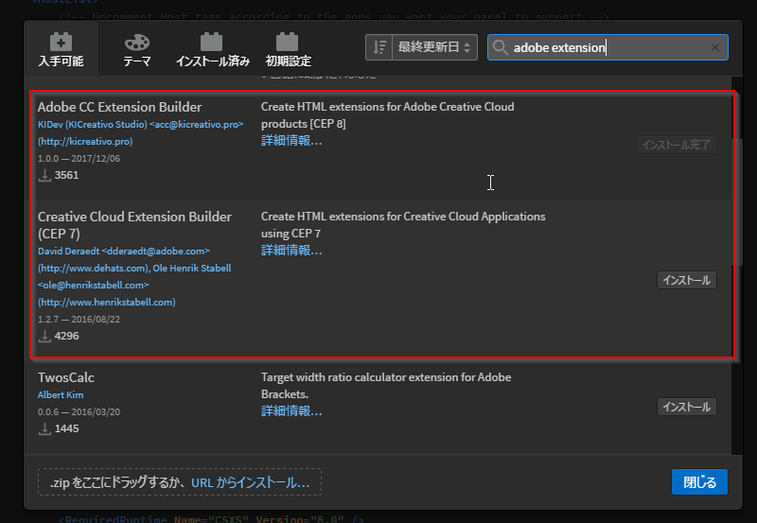Toggle the sort order direction icon
Image resolution: width=757 pixels, height=523 pixels.
point(379,47)
